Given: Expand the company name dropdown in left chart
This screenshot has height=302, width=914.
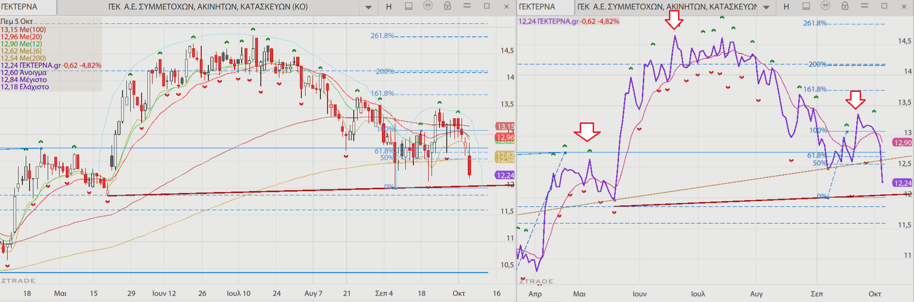Looking at the screenshot, I should tap(369, 7).
